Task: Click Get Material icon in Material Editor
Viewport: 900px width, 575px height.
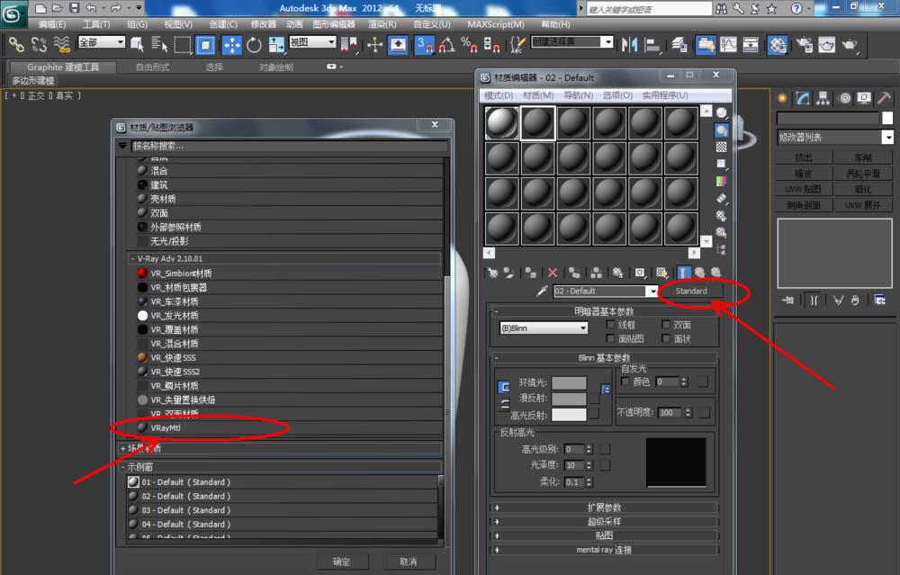Action: pos(492,273)
